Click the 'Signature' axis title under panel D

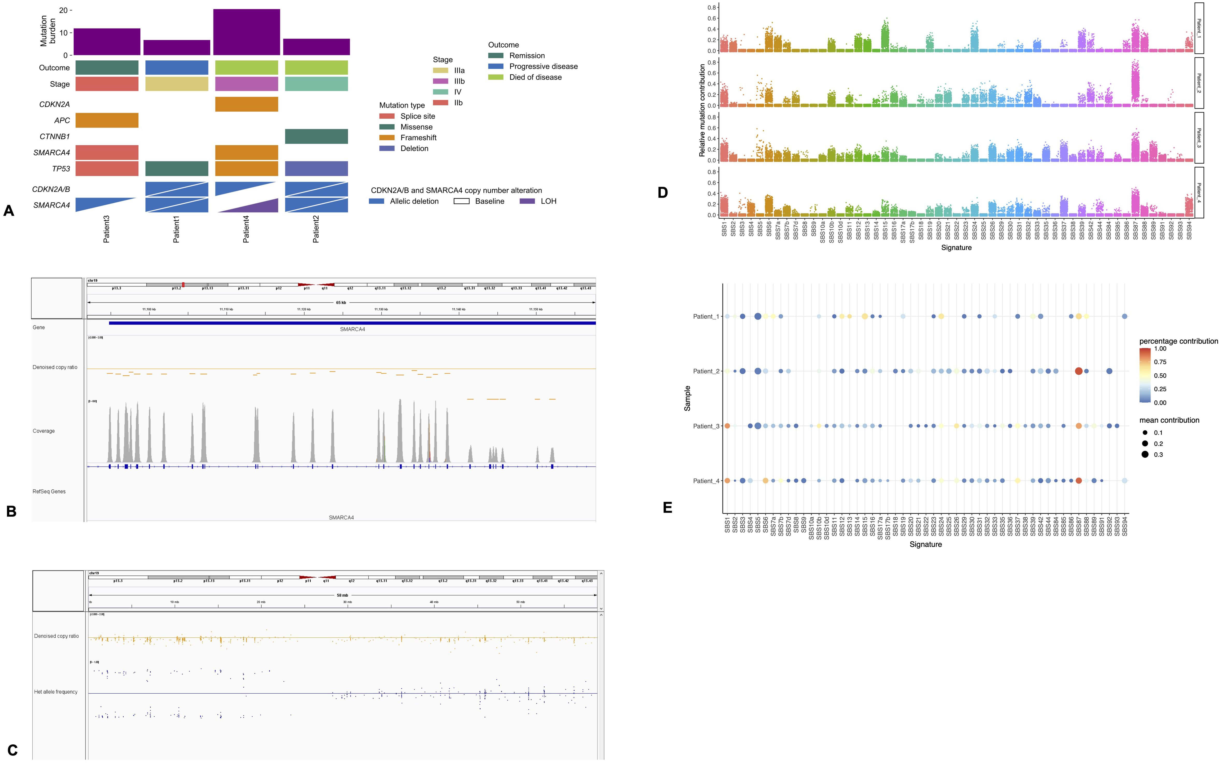[x=956, y=248]
